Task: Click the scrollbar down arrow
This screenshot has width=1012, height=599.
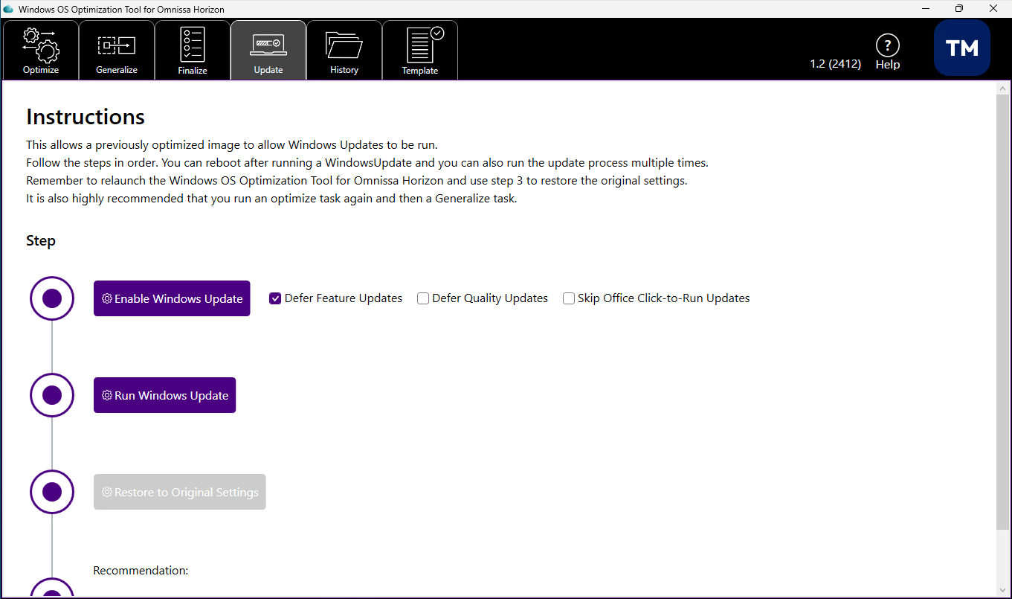Action: (1003, 590)
